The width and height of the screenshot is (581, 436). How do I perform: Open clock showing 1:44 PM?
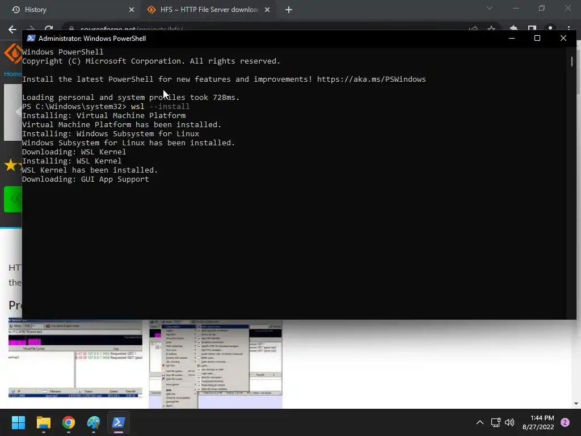[538, 422]
